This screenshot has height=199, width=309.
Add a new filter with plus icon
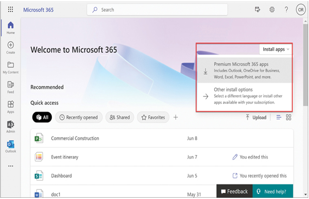tap(176, 117)
